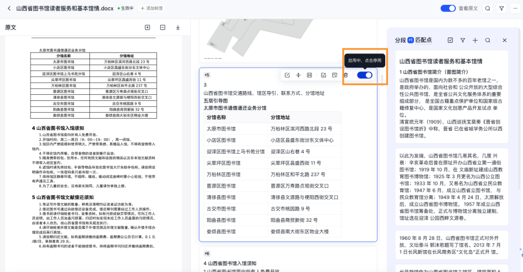
Task: Open the filter in the 分段 匹配点 panel
Action: click(x=463, y=40)
